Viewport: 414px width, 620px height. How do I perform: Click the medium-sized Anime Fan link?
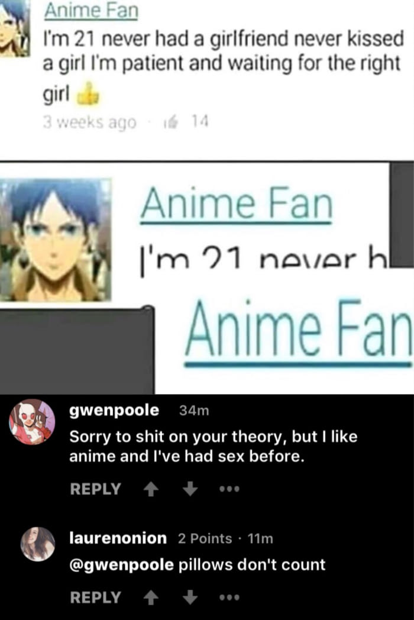coord(237,205)
